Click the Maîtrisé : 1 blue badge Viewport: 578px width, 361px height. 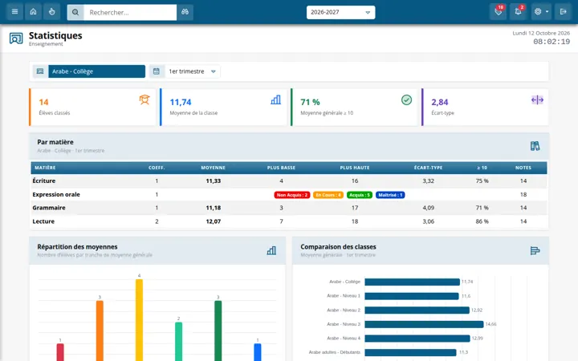point(390,195)
